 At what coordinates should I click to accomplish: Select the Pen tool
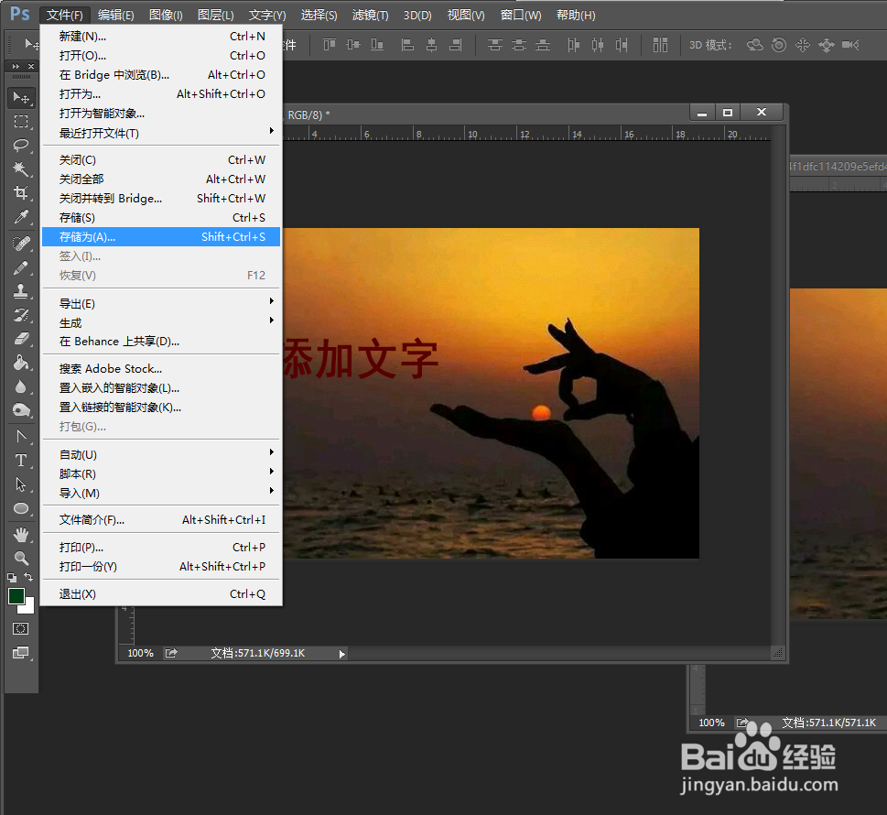click(21, 436)
